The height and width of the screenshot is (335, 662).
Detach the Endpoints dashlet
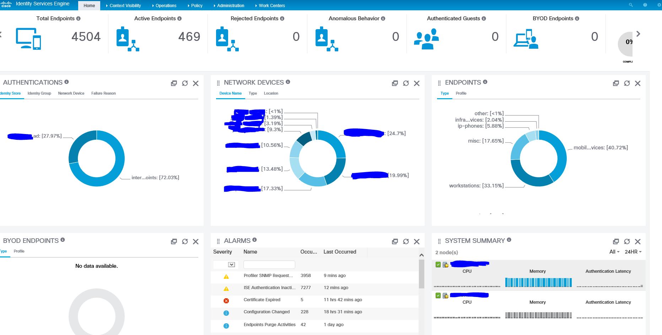616,83
